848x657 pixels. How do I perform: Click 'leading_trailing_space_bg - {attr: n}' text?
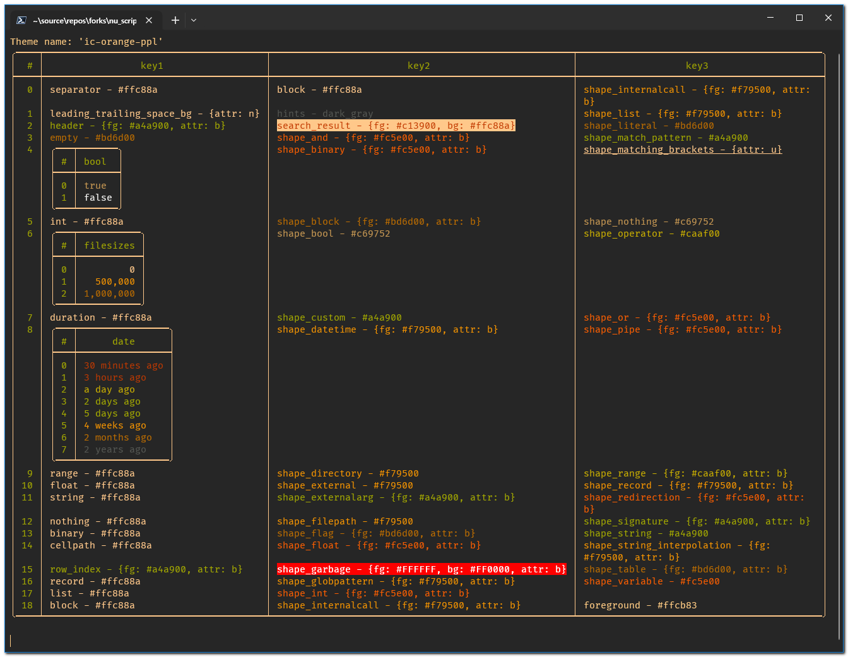coord(155,114)
